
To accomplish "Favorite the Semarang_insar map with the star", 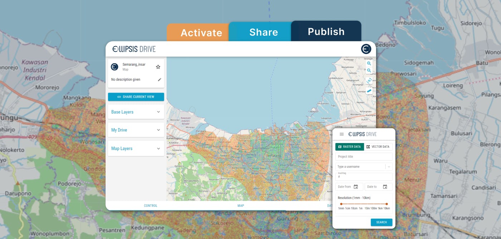I will click(158, 67).
